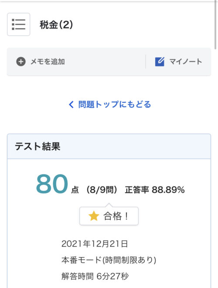
Task: Open the list menu icon beside 税金(2)
Action: 19,24
